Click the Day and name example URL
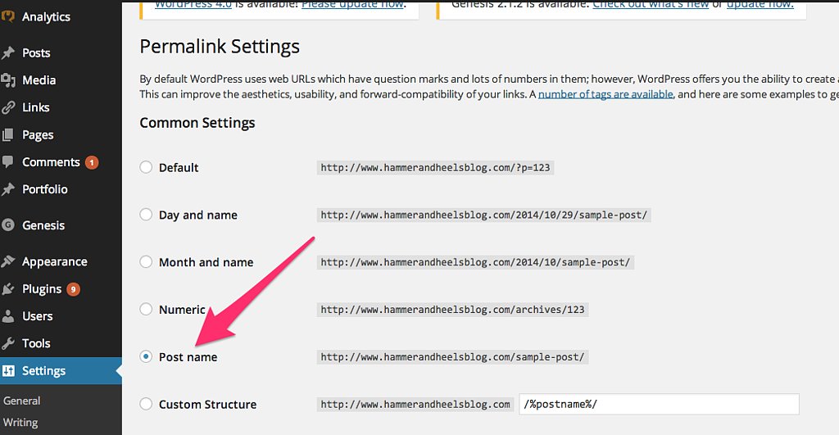Screen dimensions: 839x435 point(483,215)
